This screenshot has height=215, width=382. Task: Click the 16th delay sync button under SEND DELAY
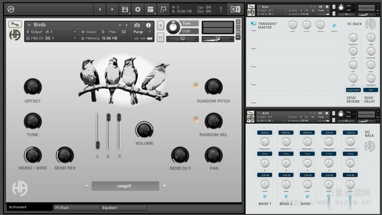(370, 90)
